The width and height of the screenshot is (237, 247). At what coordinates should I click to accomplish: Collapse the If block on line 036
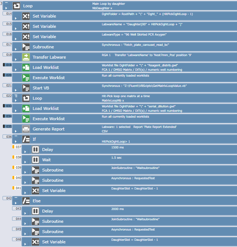15,136
